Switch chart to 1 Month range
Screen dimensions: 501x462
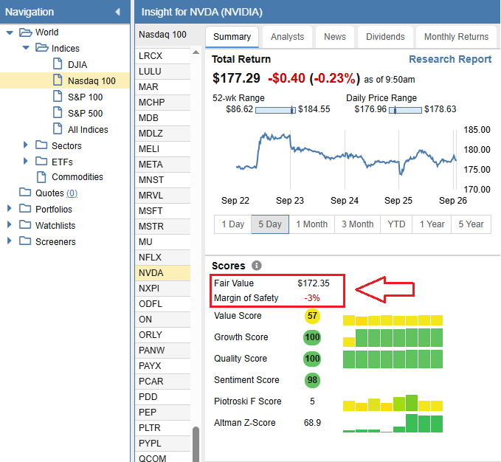click(311, 224)
